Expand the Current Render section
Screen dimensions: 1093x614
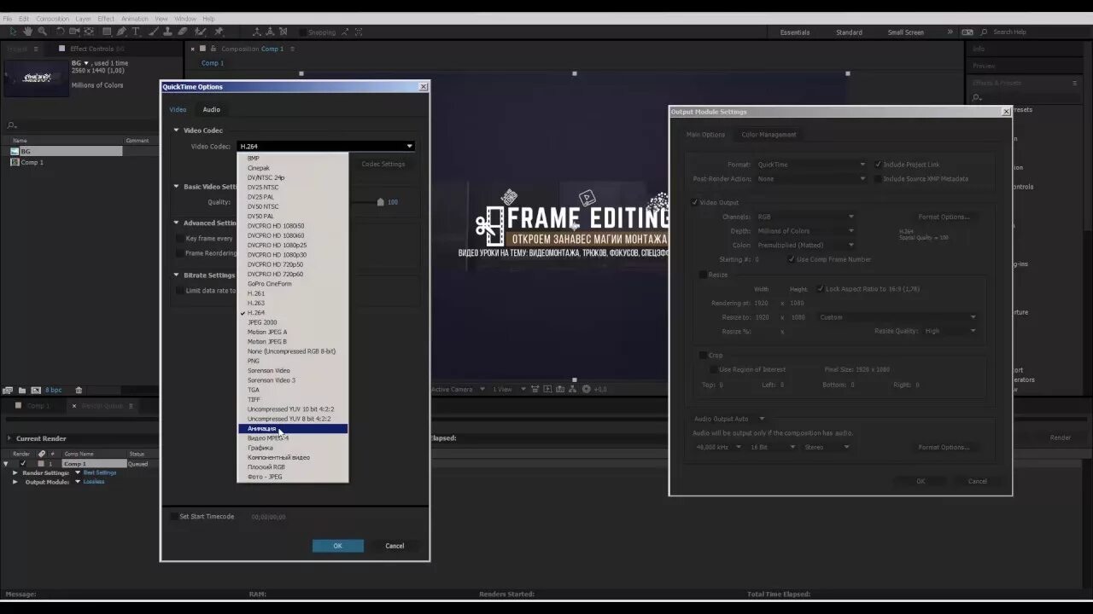click(x=9, y=438)
